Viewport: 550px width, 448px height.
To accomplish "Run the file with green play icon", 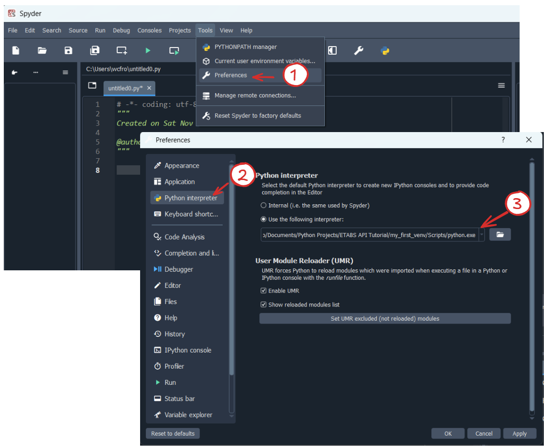I will point(148,50).
